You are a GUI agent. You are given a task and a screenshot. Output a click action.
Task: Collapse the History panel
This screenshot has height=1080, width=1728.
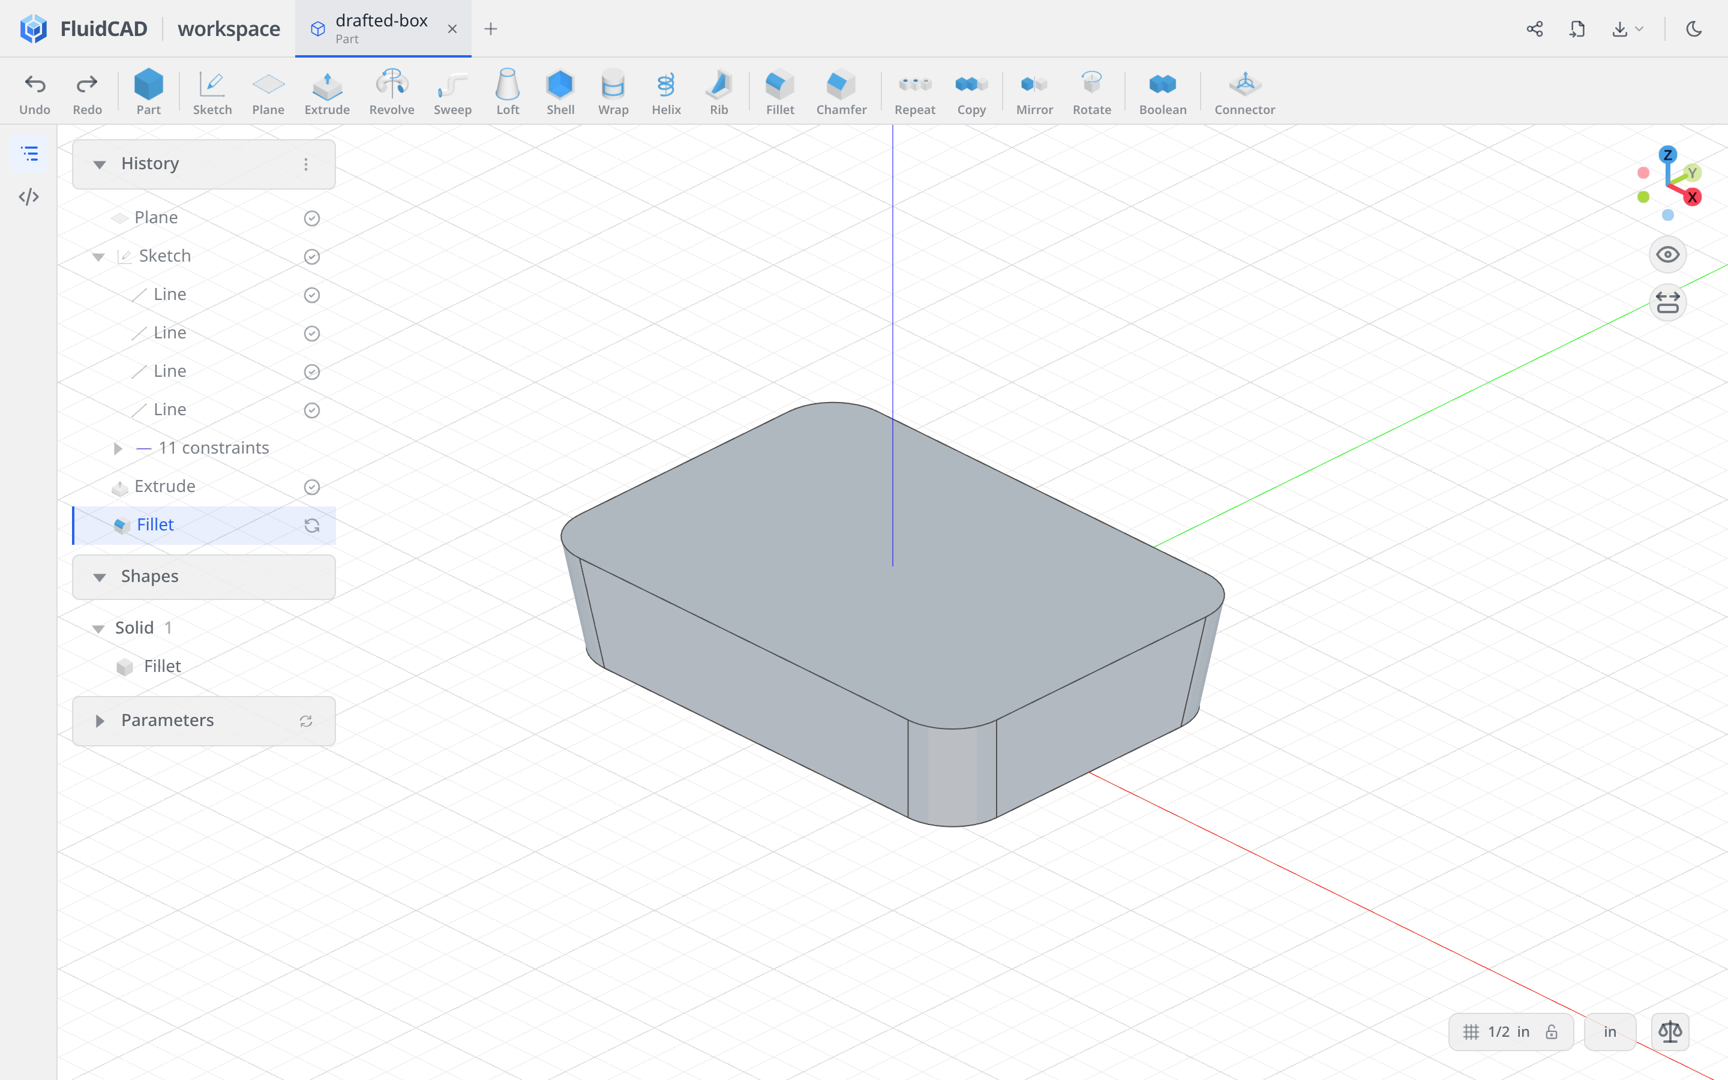tap(99, 164)
